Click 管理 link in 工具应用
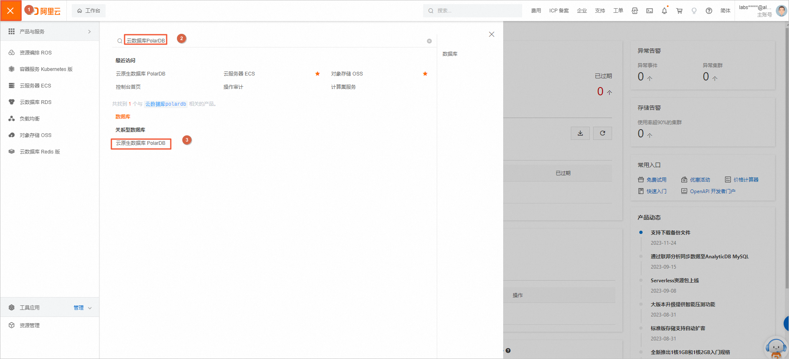This screenshot has height=359, width=789. coord(78,307)
